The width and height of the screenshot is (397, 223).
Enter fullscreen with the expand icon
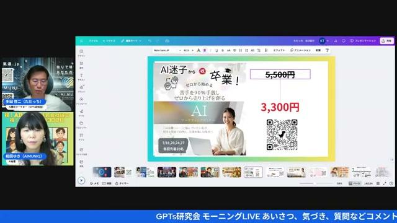385,183
